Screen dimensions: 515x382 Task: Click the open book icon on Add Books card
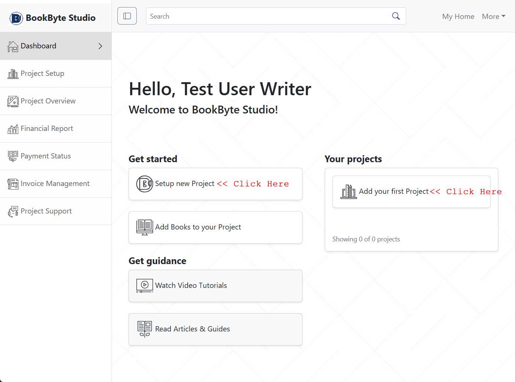pyautogui.click(x=144, y=227)
